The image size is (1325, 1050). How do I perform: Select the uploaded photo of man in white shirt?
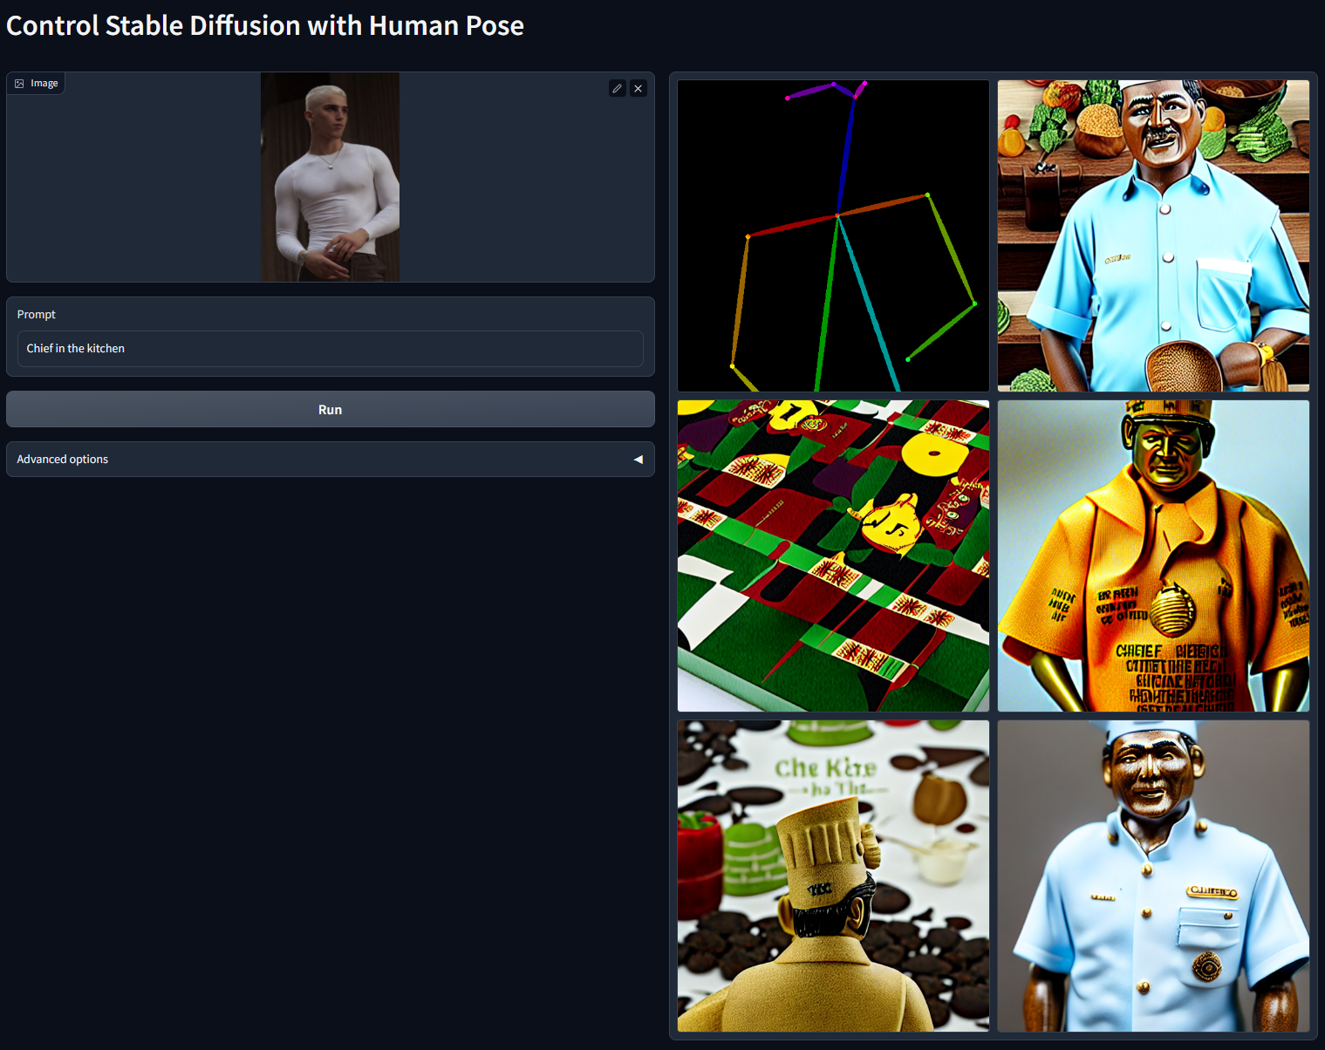330,177
